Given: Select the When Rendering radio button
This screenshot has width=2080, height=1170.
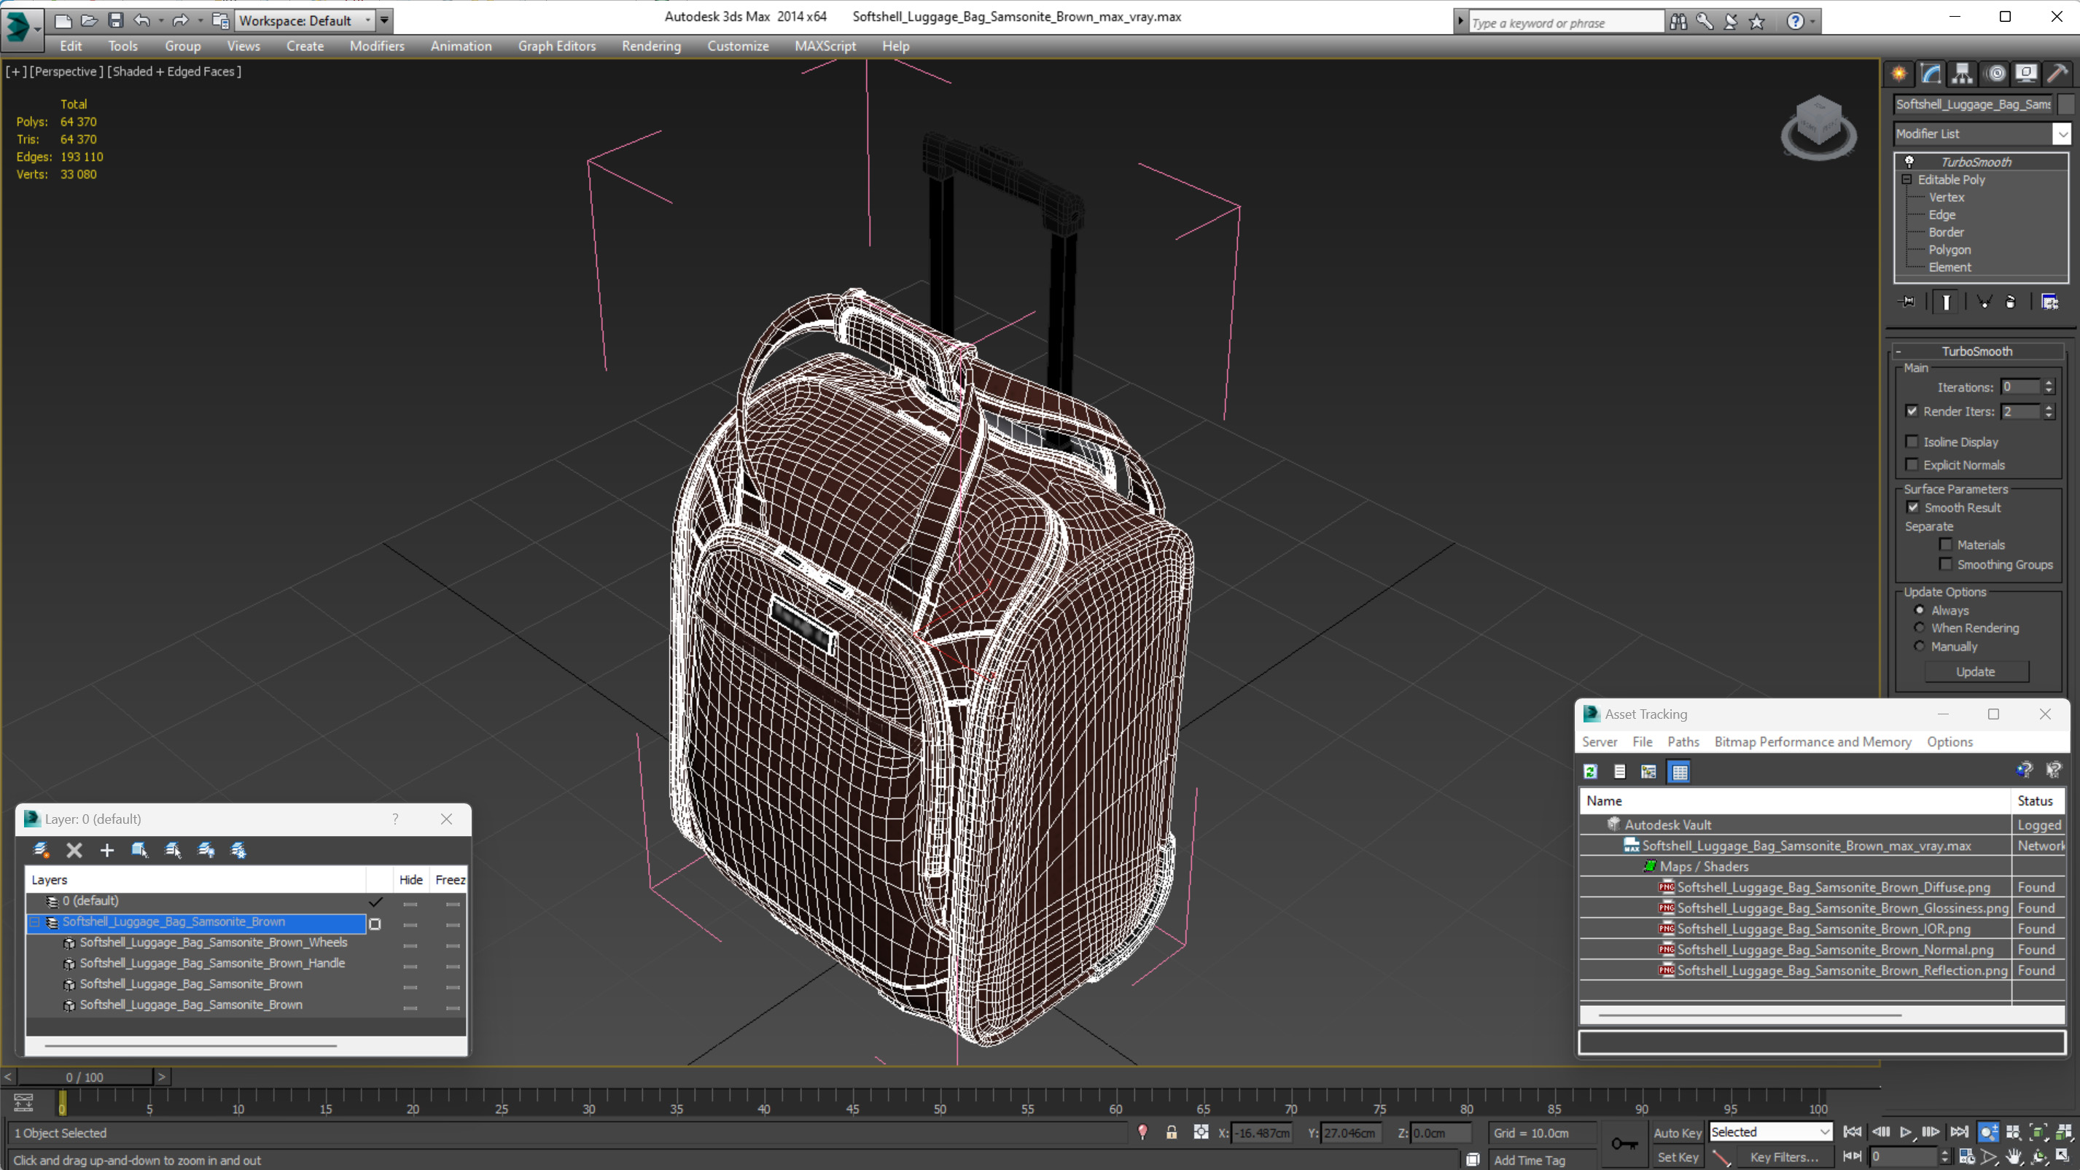Looking at the screenshot, I should [x=1920, y=628].
